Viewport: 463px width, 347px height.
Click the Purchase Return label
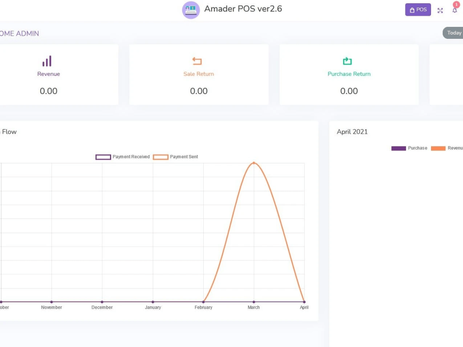pyautogui.click(x=349, y=74)
